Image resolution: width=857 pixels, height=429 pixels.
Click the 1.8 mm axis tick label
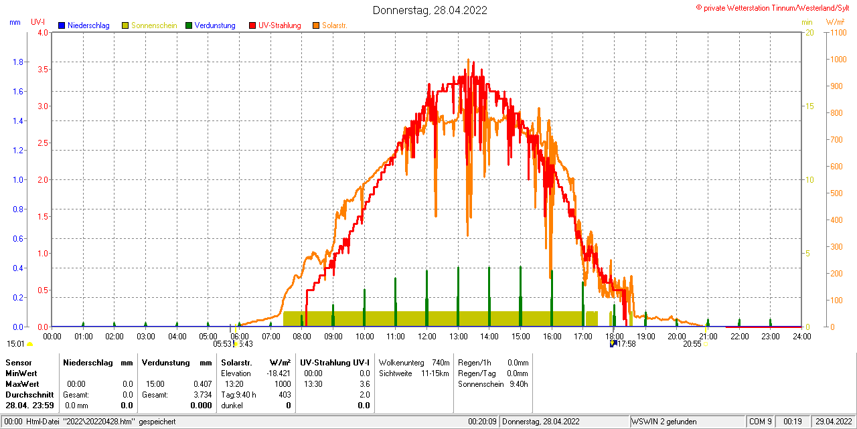pos(18,62)
